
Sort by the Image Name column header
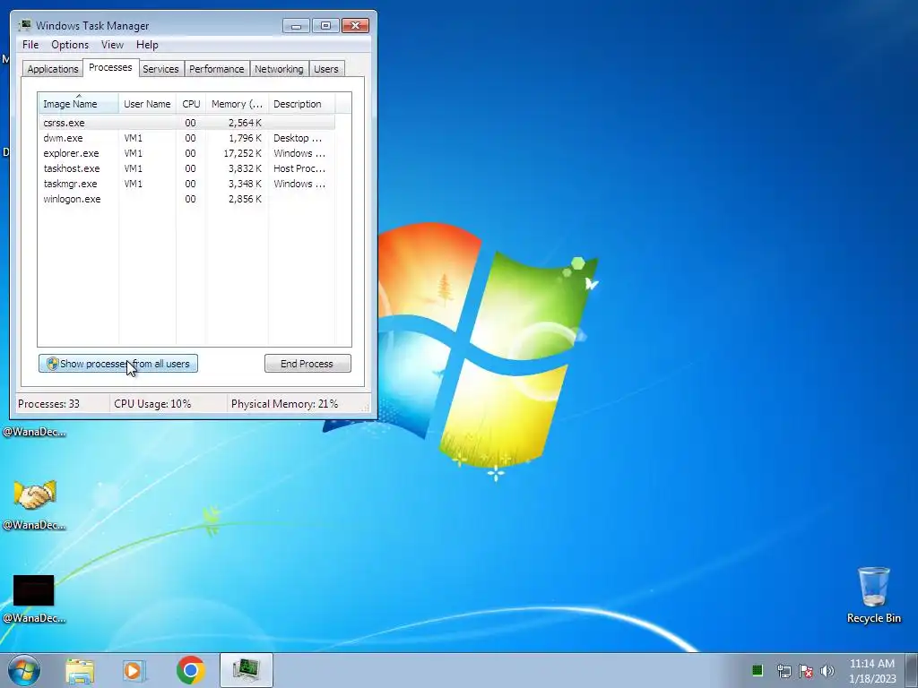[79, 104]
